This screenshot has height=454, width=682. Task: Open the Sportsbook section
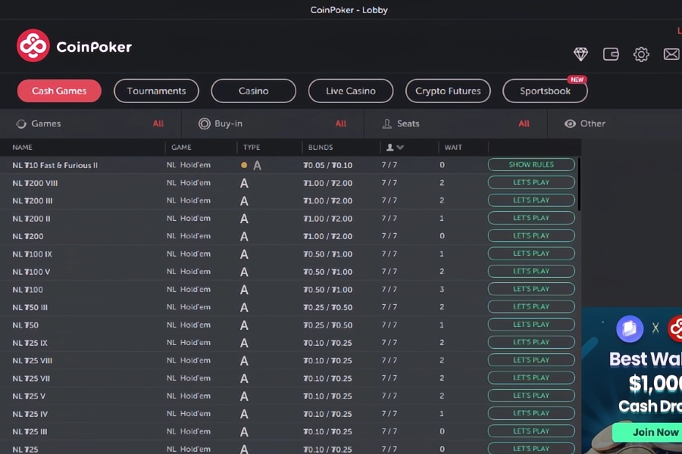pyautogui.click(x=544, y=90)
